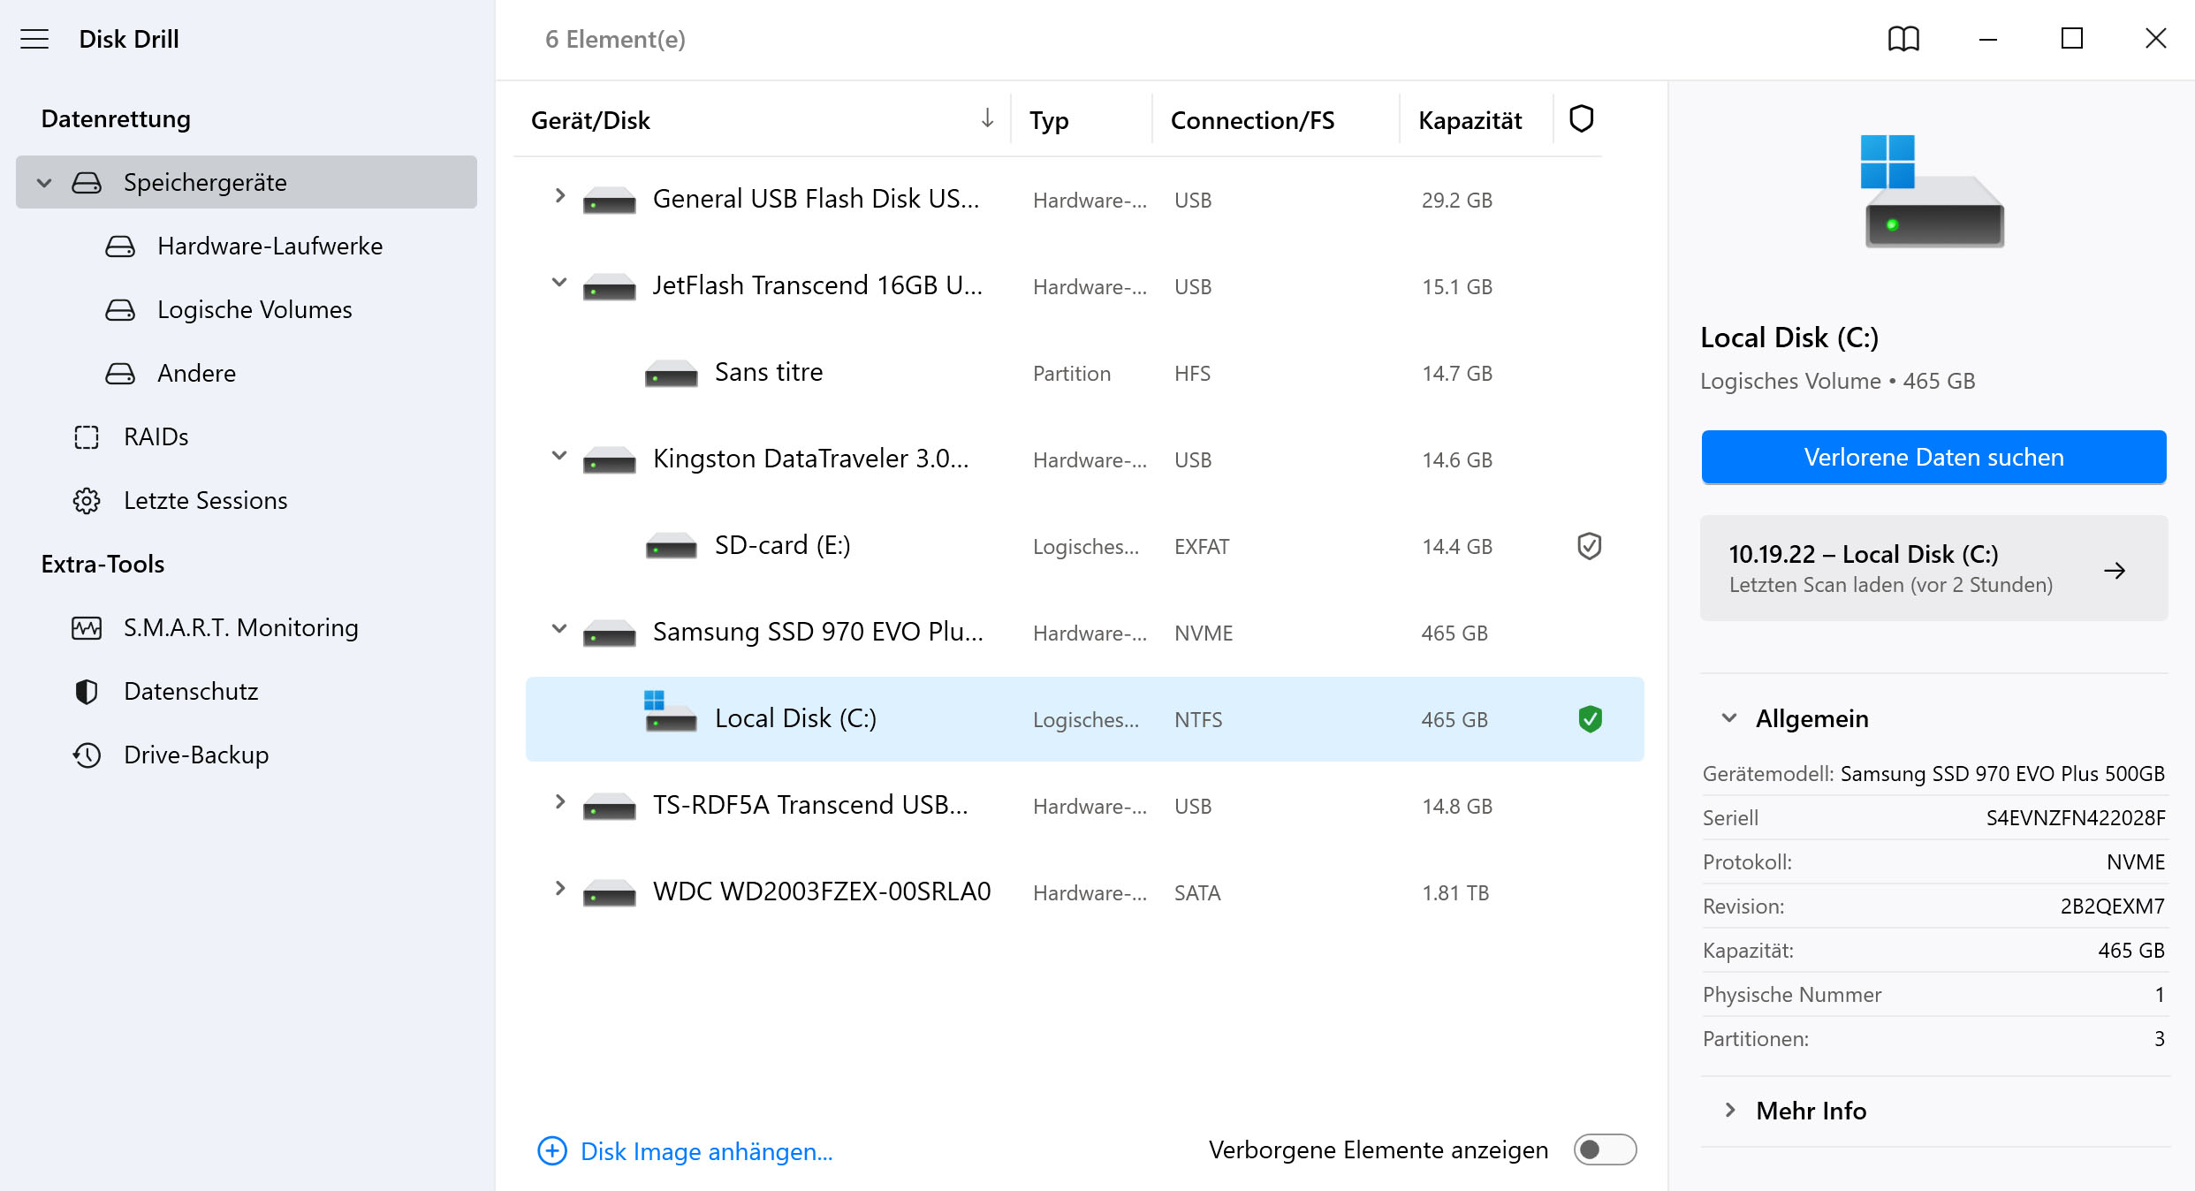This screenshot has height=1191, width=2195.
Task: Click the shield protection column header icon
Action: [x=1581, y=118]
